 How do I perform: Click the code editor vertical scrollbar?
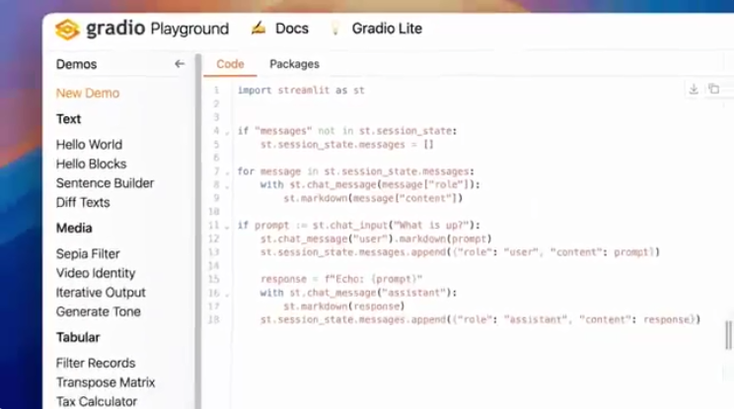728,335
